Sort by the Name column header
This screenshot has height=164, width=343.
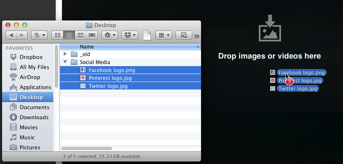coord(130,46)
